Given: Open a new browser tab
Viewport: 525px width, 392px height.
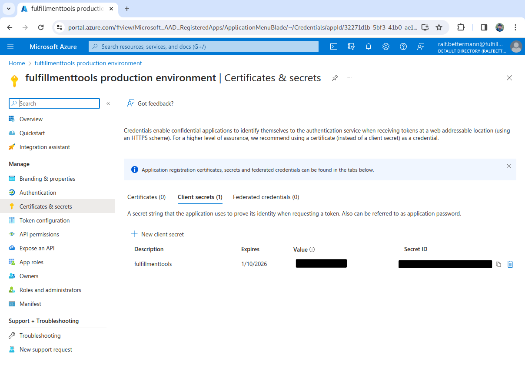Looking at the screenshot, I should (x=127, y=9).
